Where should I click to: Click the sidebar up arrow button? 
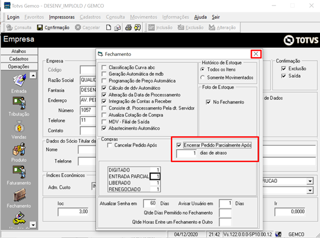click(x=33, y=76)
